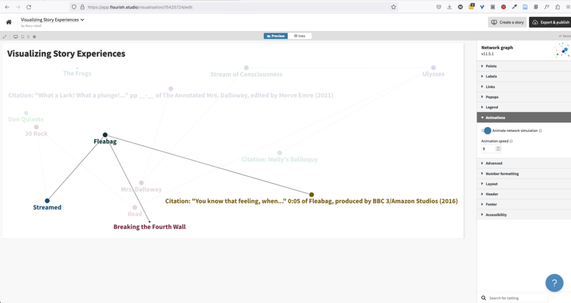
Task: Click the round M extension icon
Action: pyautogui.click(x=460, y=7)
